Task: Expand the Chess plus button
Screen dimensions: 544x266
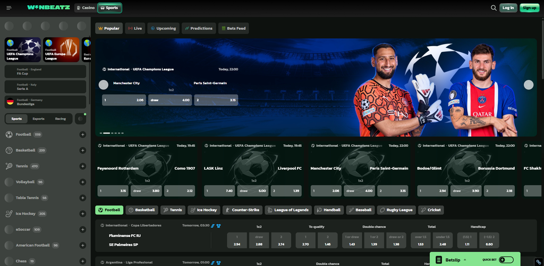Action: click(x=82, y=261)
